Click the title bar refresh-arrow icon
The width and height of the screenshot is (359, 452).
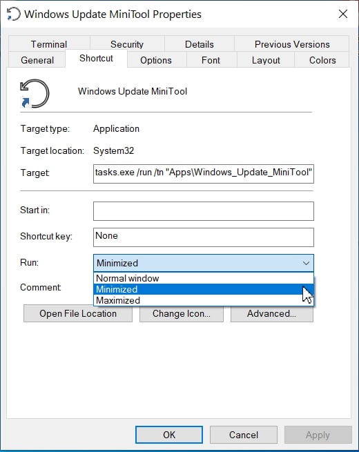point(14,14)
